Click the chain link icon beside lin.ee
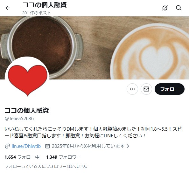 (7, 146)
